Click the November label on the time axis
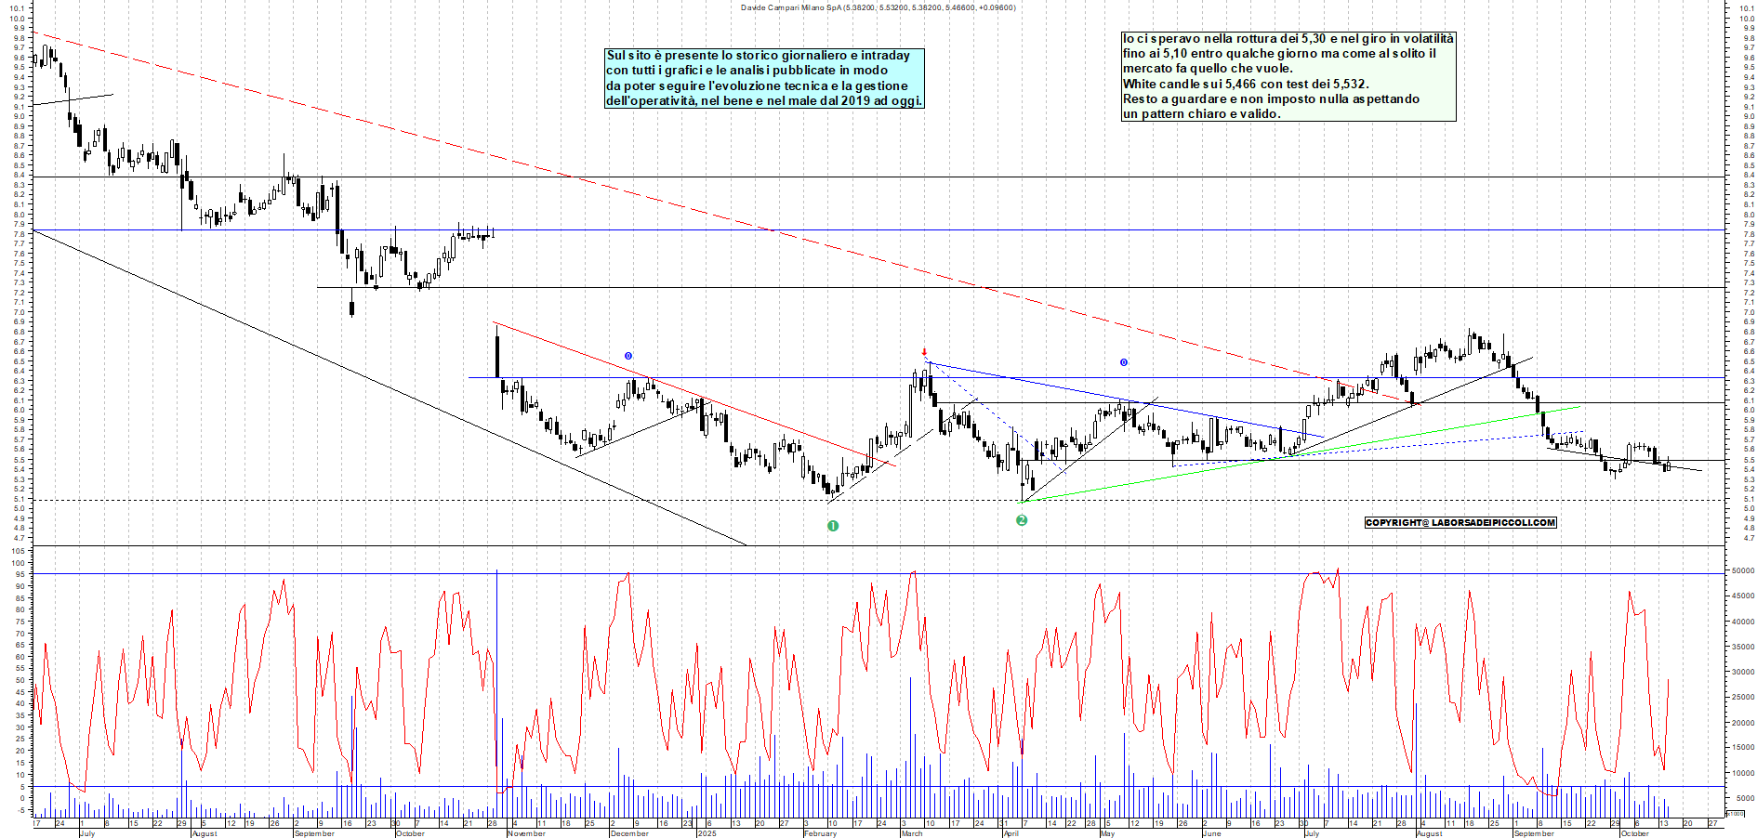This screenshot has width=1757, height=838. point(526,833)
